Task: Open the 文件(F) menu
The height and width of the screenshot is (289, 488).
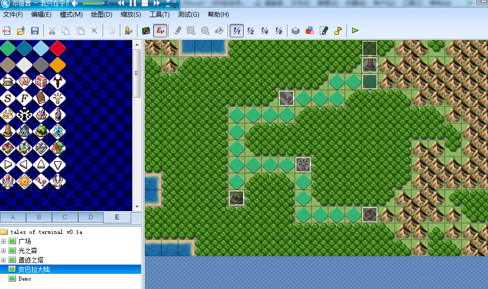Action: pyautogui.click(x=13, y=15)
